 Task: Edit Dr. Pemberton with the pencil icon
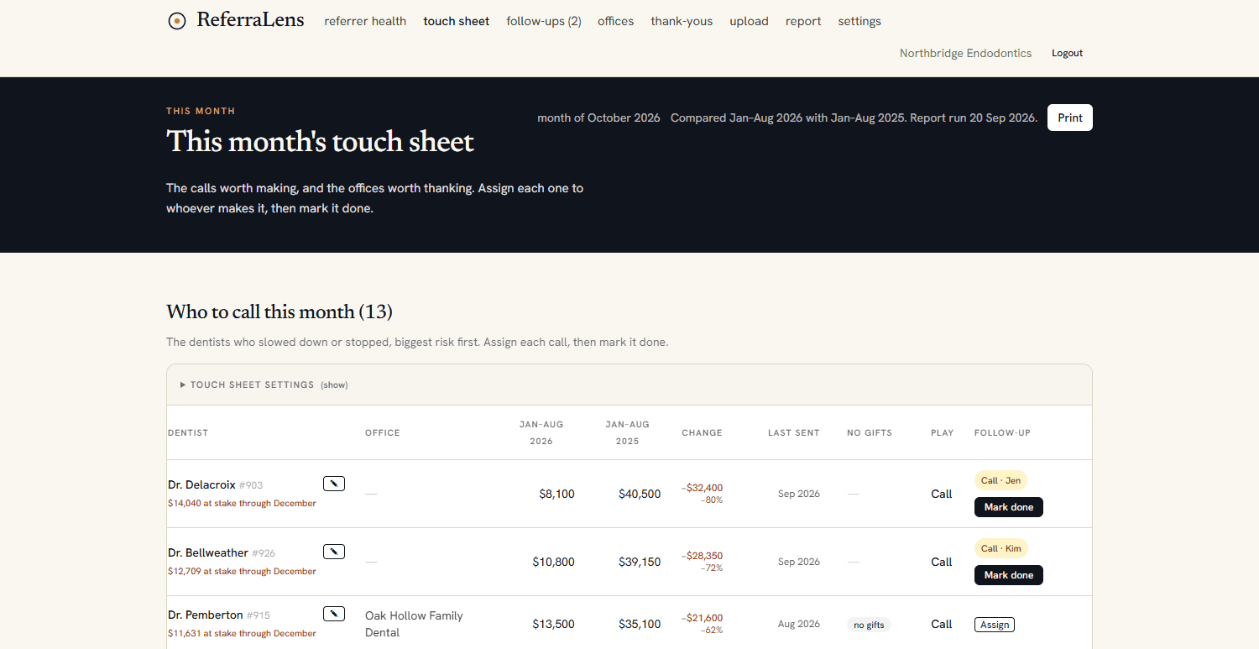(x=334, y=614)
